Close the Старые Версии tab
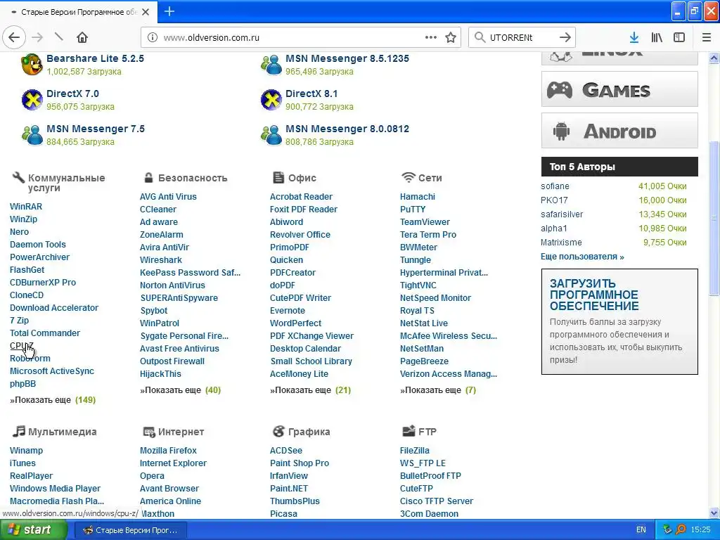720x540 pixels. [146, 12]
